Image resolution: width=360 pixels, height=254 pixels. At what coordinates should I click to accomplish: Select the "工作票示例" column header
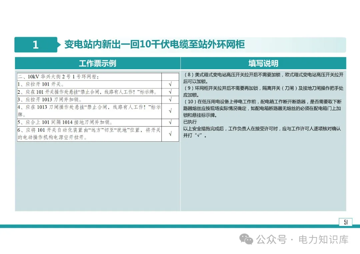tap(98, 63)
